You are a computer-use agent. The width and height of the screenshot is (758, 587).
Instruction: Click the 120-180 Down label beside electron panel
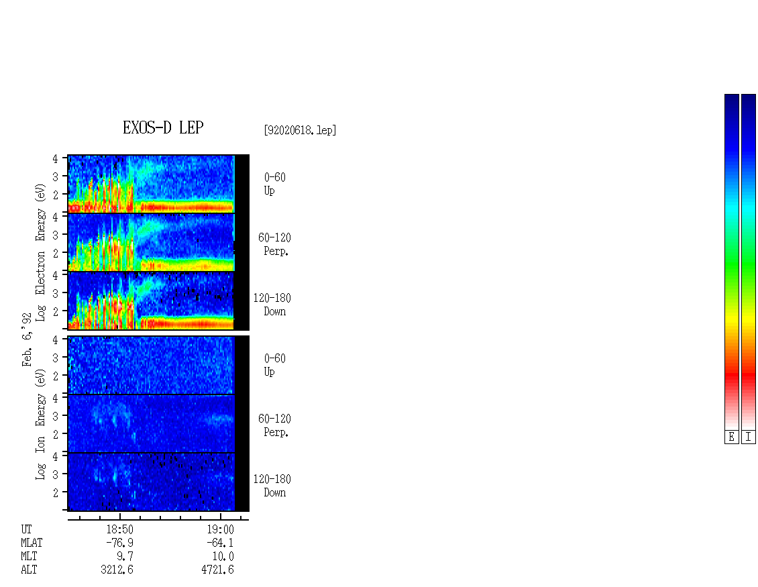click(272, 305)
